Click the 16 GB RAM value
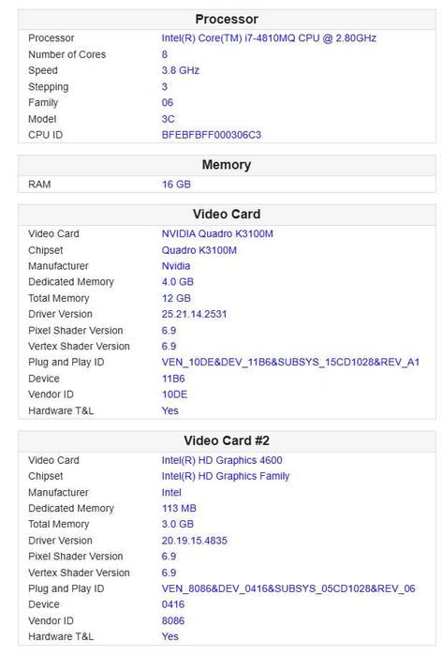 tap(176, 185)
